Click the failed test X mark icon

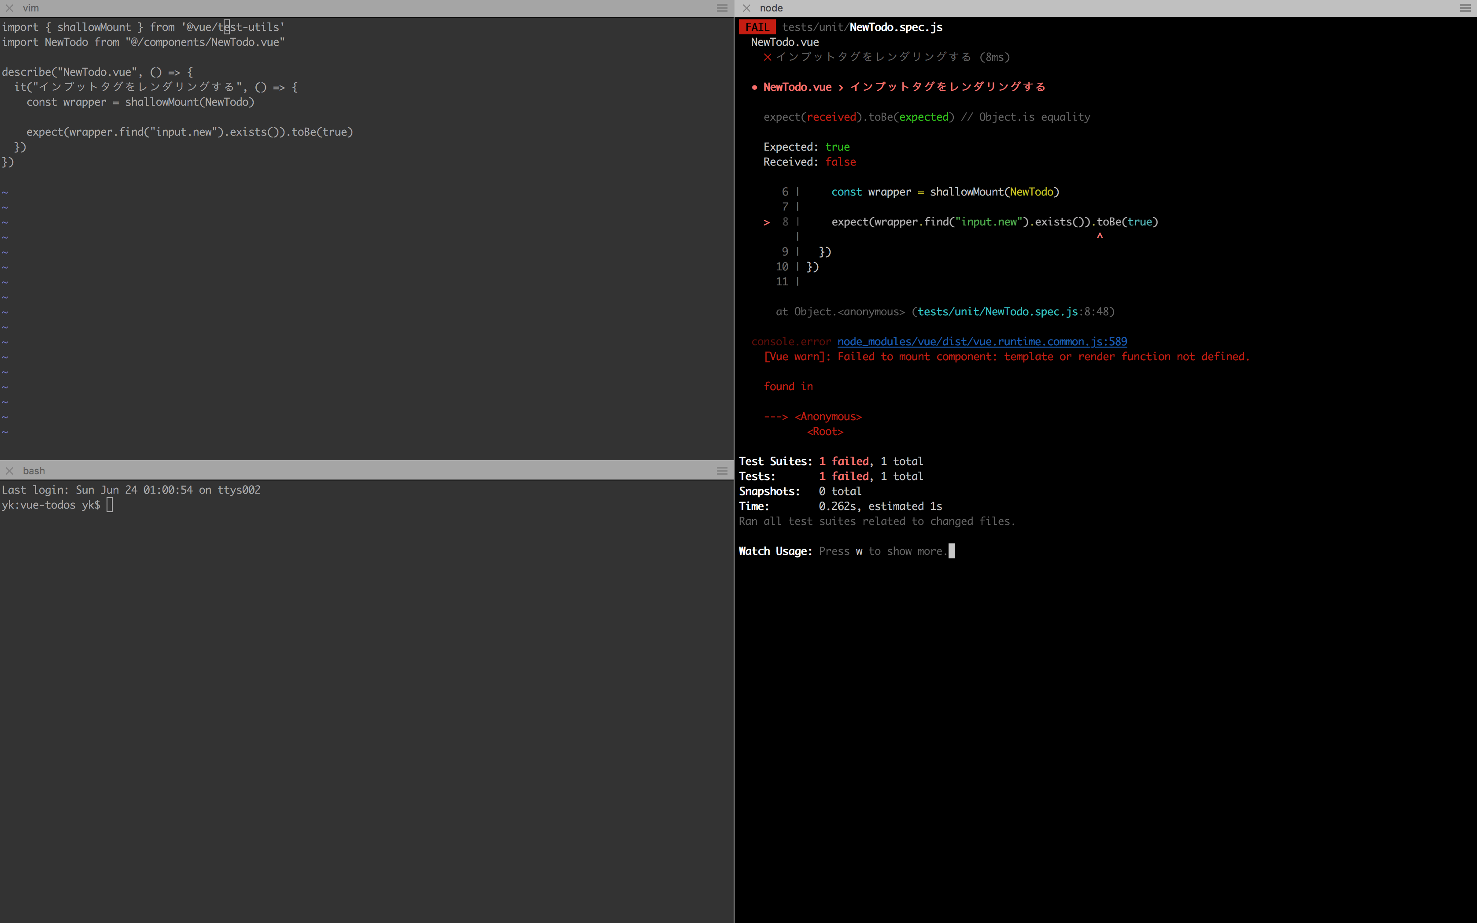[x=767, y=57]
